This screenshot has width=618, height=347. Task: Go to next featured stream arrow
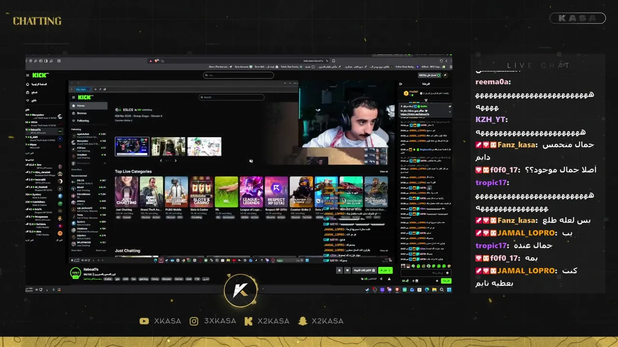[175, 160]
